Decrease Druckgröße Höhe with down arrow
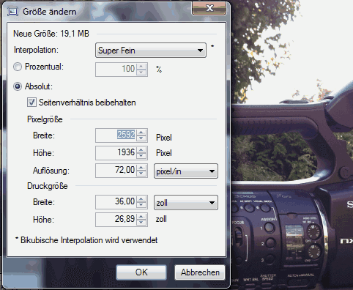 pos(141,223)
